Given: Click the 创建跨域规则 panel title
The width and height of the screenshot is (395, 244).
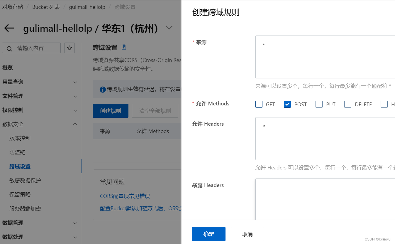Looking at the screenshot, I should (x=216, y=12).
